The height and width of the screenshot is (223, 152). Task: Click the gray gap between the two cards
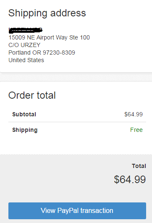pyautogui.click(x=76, y=77)
